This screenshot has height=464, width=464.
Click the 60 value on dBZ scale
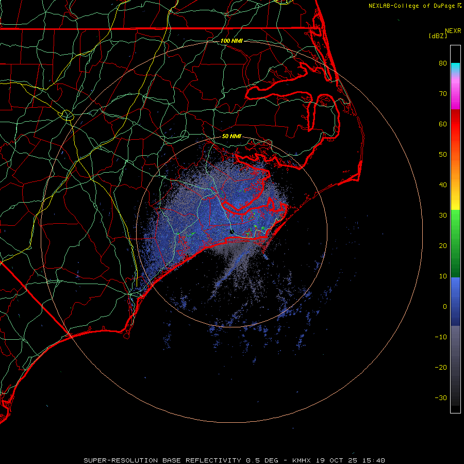[443, 124]
